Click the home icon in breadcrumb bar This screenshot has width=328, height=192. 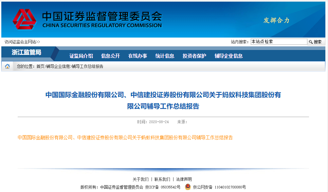(7, 66)
